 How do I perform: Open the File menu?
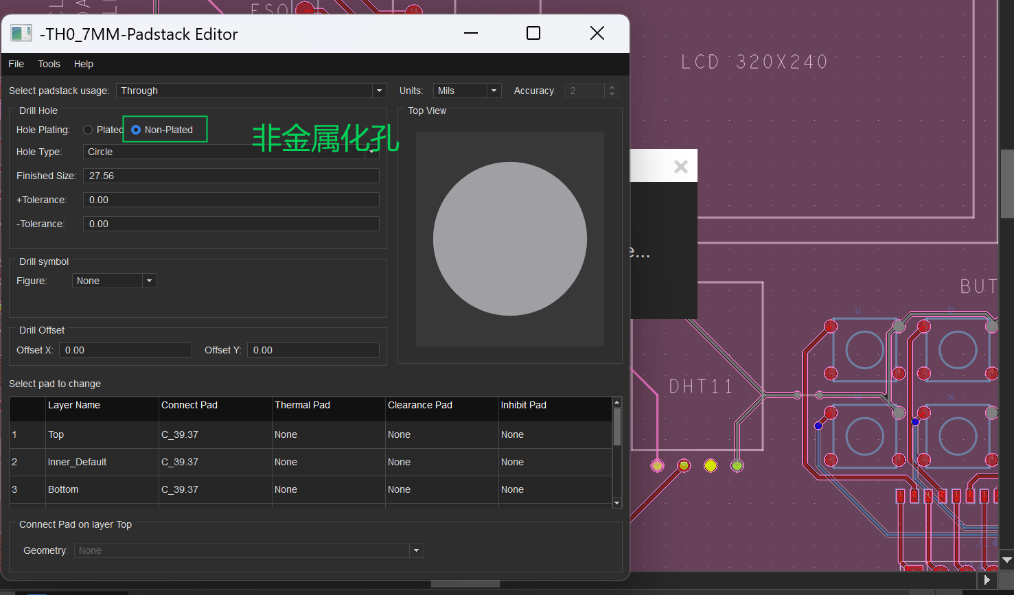pos(16,64)
